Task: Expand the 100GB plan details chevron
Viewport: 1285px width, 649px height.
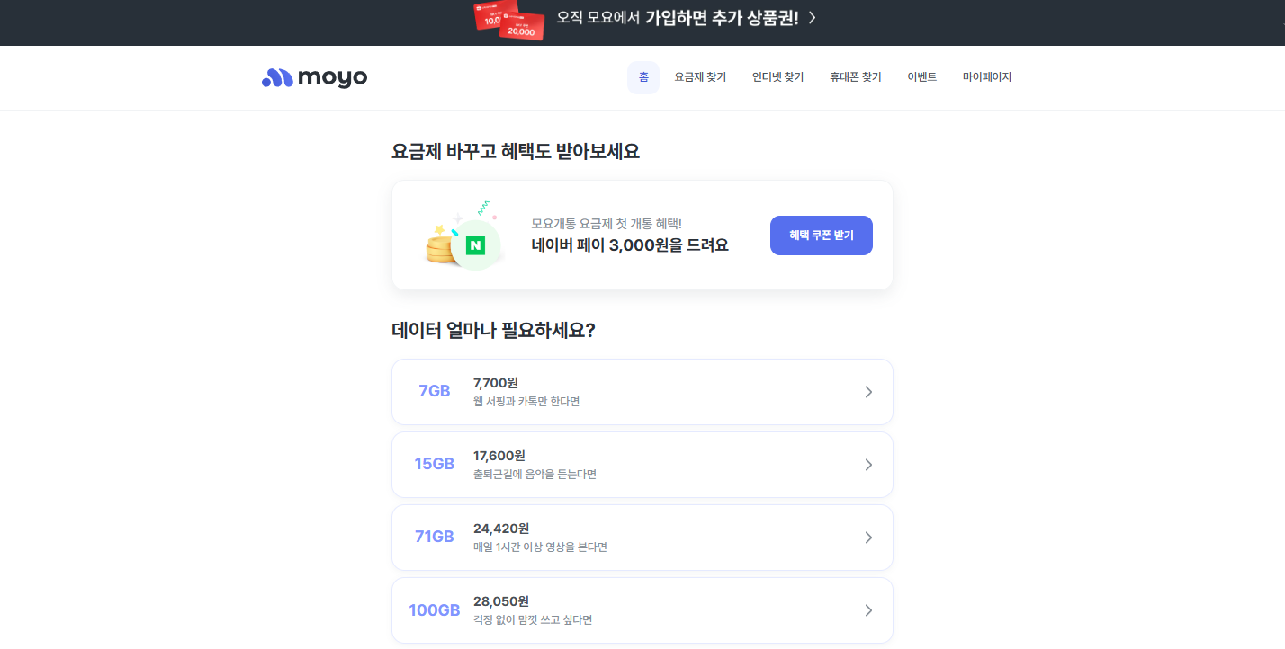Action: point(867,609)
